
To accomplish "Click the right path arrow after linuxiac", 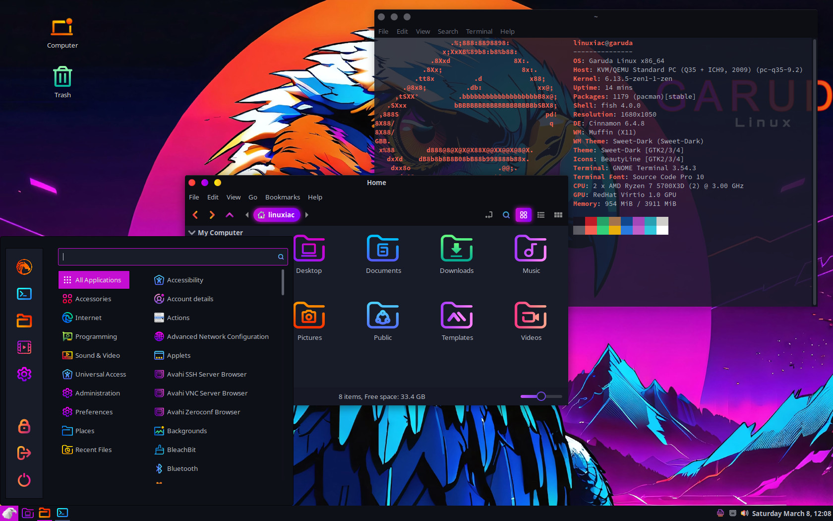I will click(307, 215).
